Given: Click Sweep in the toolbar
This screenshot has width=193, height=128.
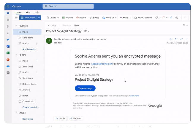Looking at the screenshot, I should tap(94, 18).
